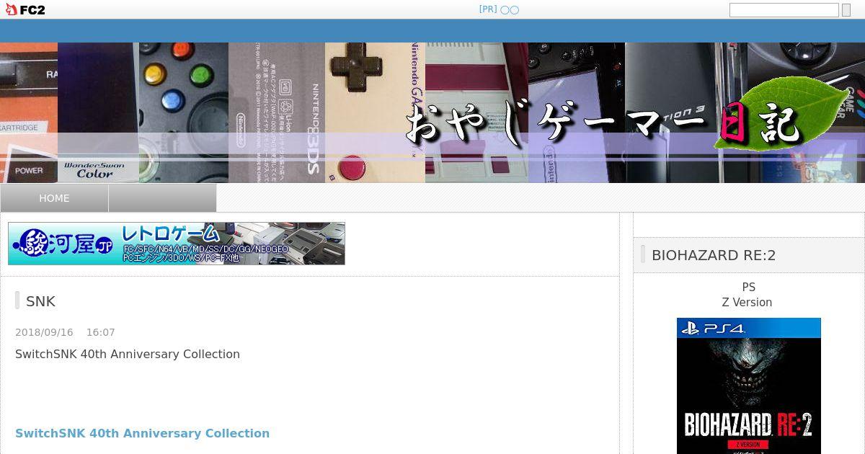This screenshot has height=454, width=865.
Task: Select the BIOHAZARD RE:2 sidebar heading
Action: tap(714, 255)
